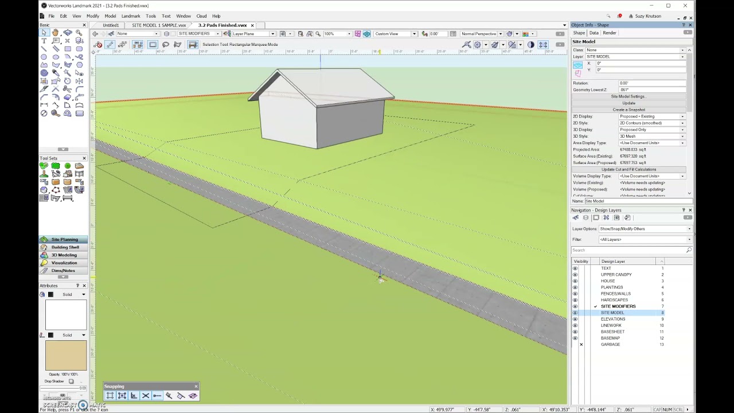Select the Protractor tool

68,113
